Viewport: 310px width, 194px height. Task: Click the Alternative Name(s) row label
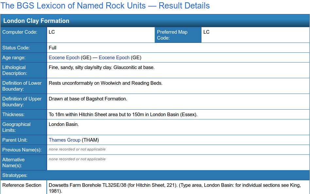tap(13, 162)
